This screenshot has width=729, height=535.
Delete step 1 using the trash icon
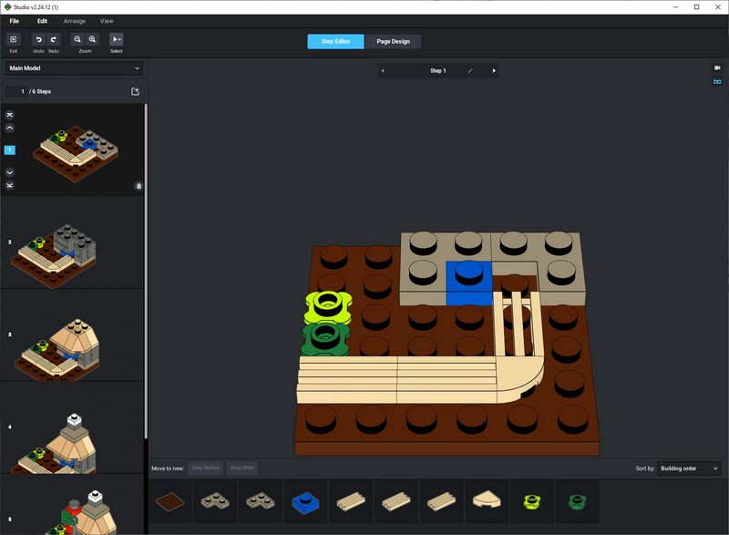[139, 186]
